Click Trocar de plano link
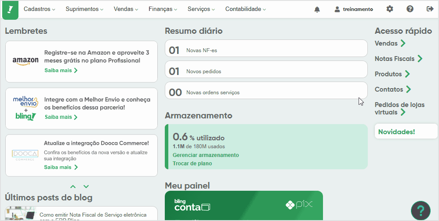This screenshot has width=439, height=221. point(192,164)
